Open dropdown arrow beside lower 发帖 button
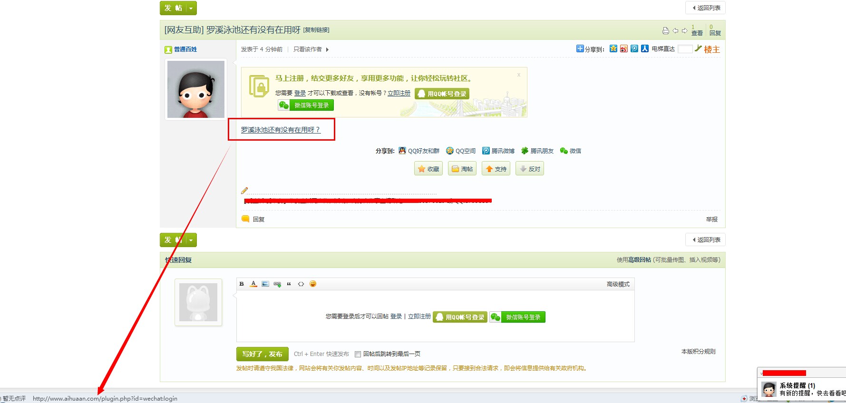846x403 pixels. (x=191, y=240)
